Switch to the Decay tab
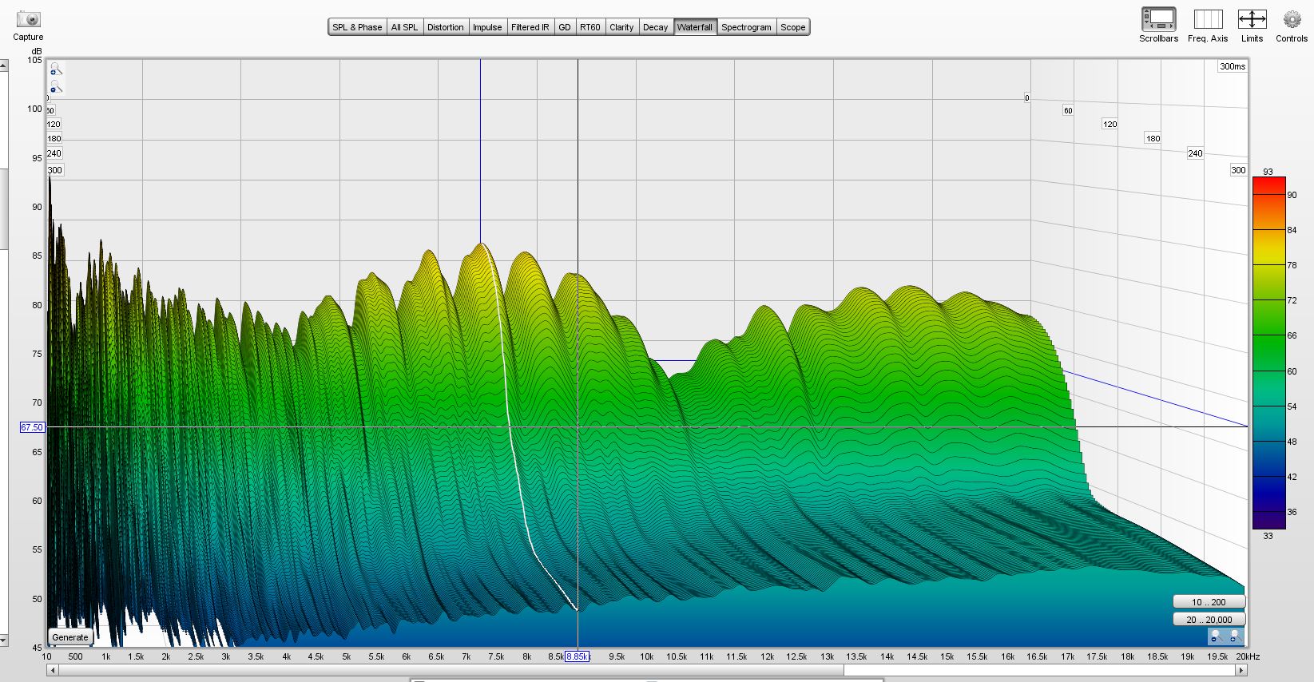 655,27
